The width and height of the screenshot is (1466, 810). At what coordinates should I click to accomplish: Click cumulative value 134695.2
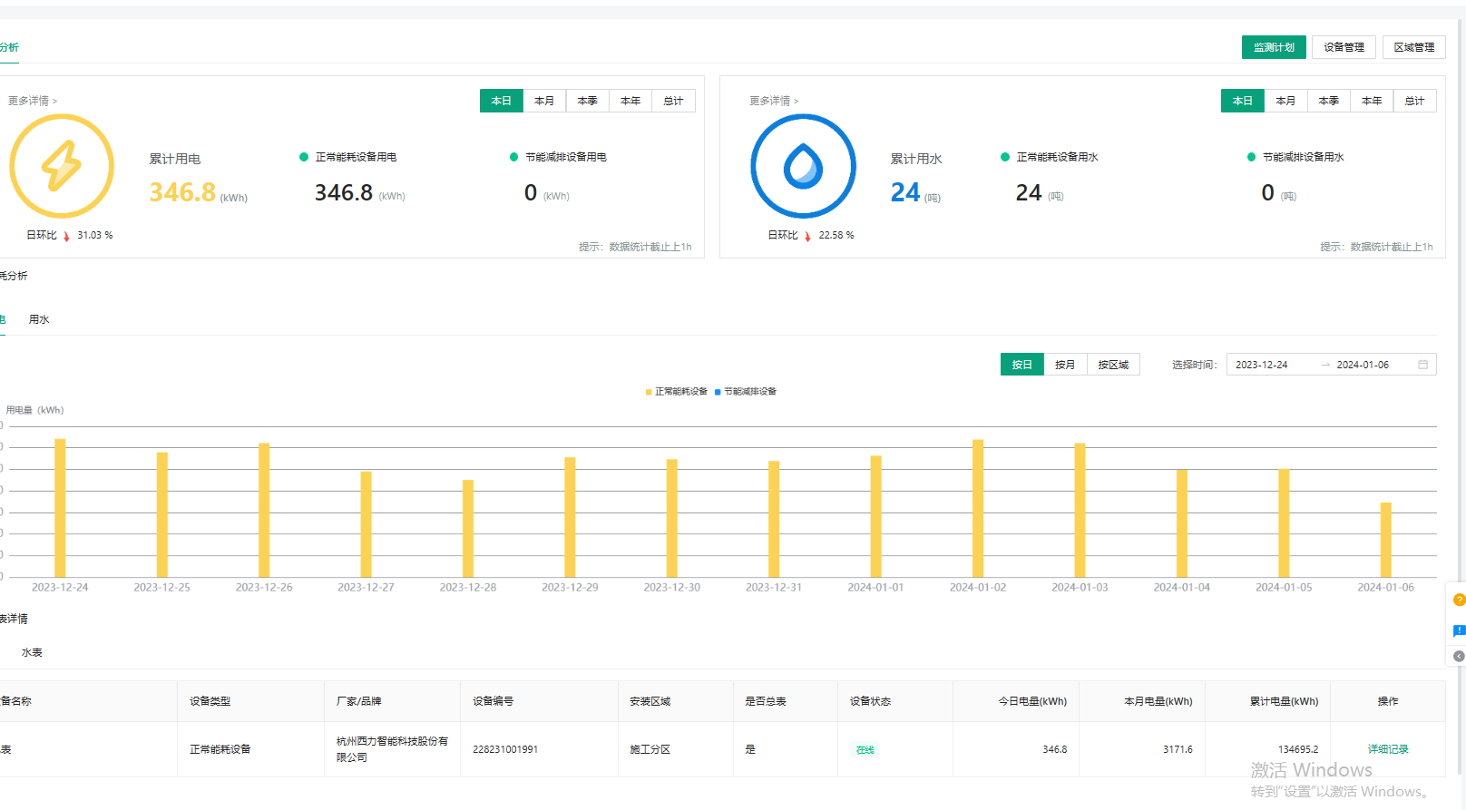pyautogui.click(x=1298, y=749)
